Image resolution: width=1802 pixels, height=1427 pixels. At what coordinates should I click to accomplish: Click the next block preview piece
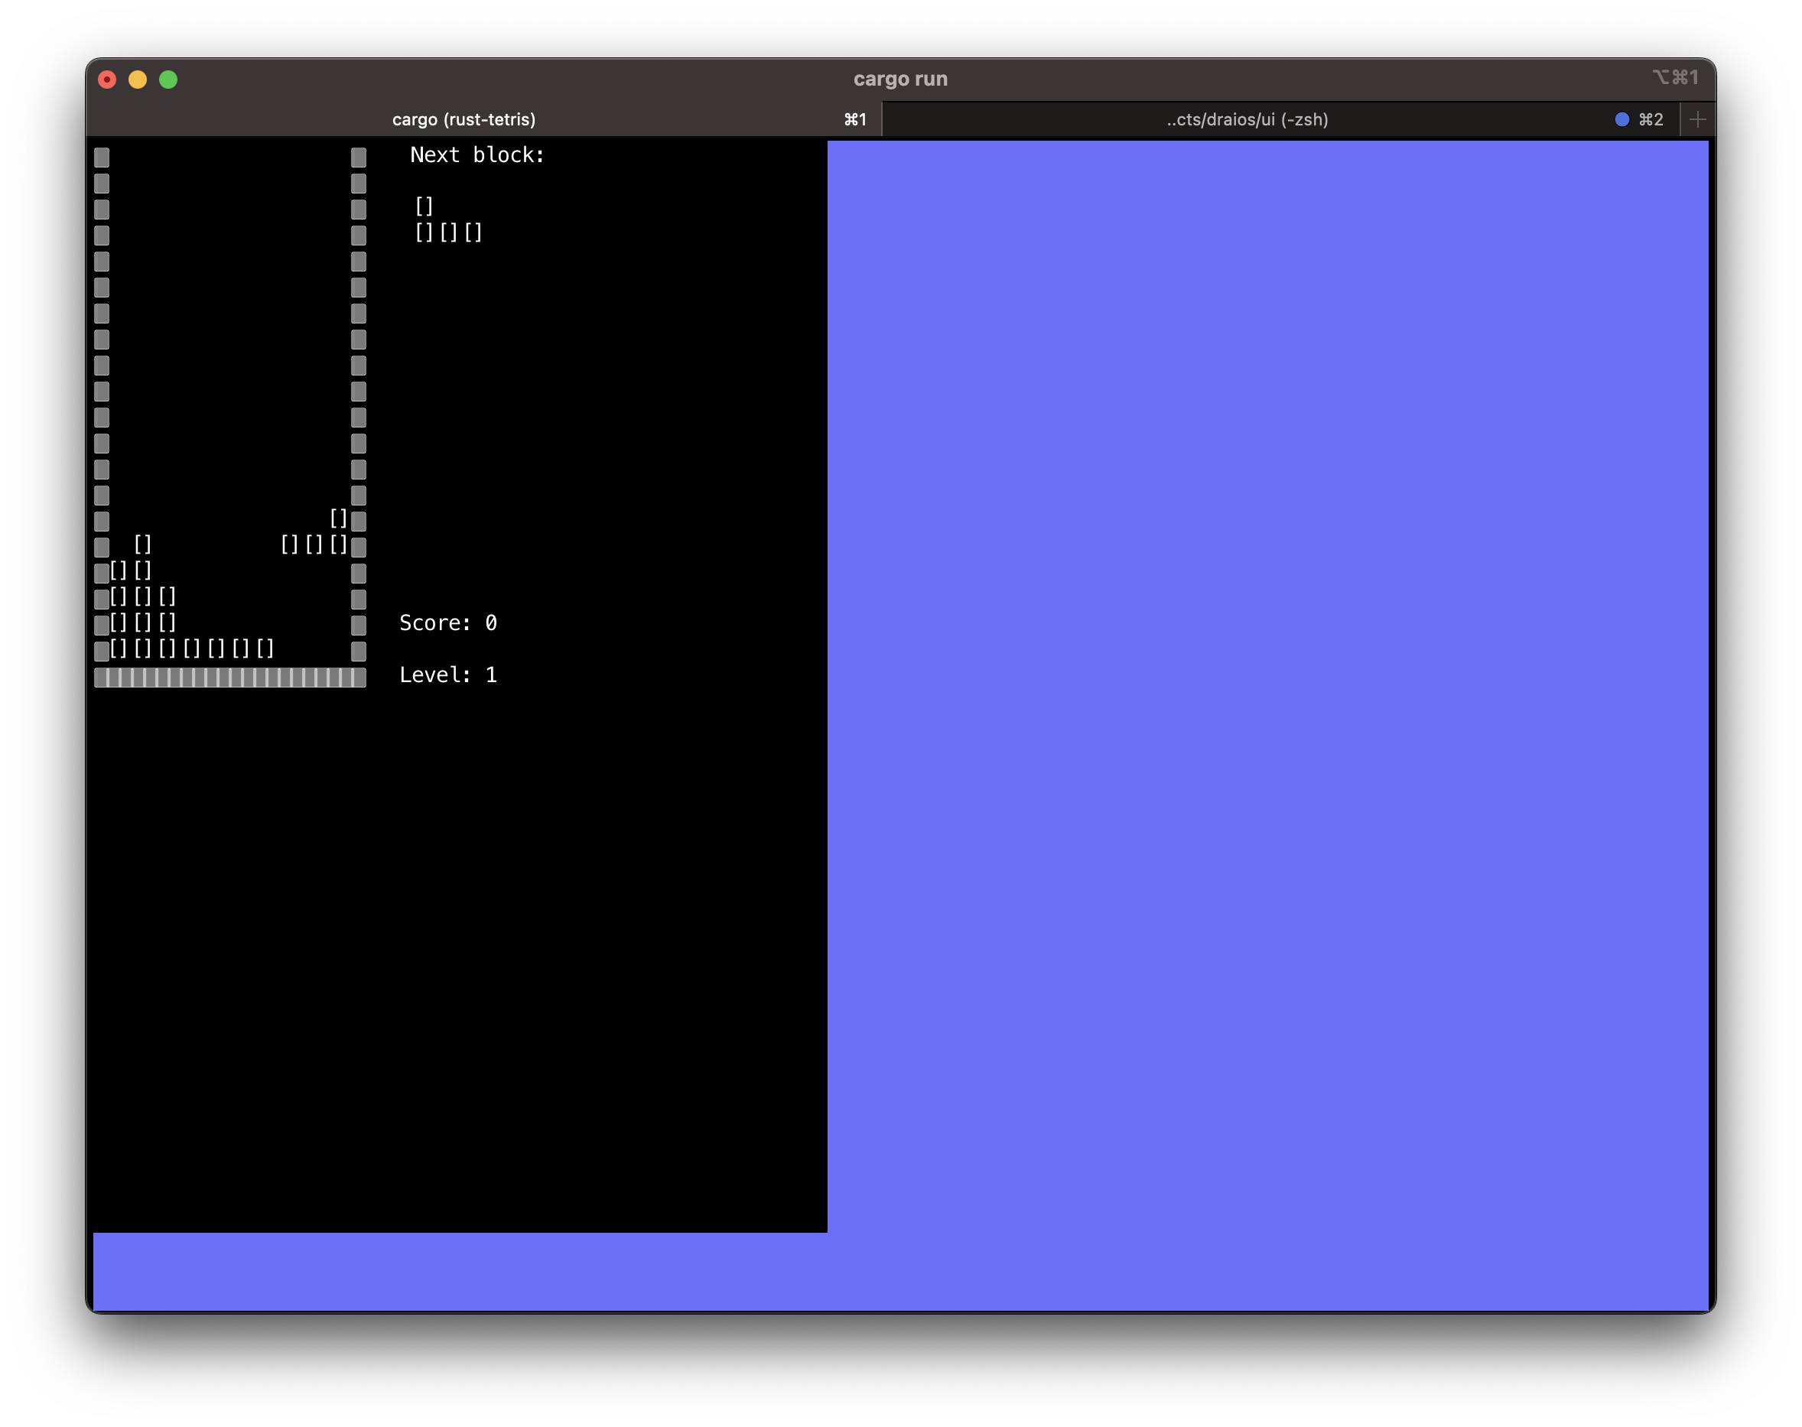tap(449, 232)
